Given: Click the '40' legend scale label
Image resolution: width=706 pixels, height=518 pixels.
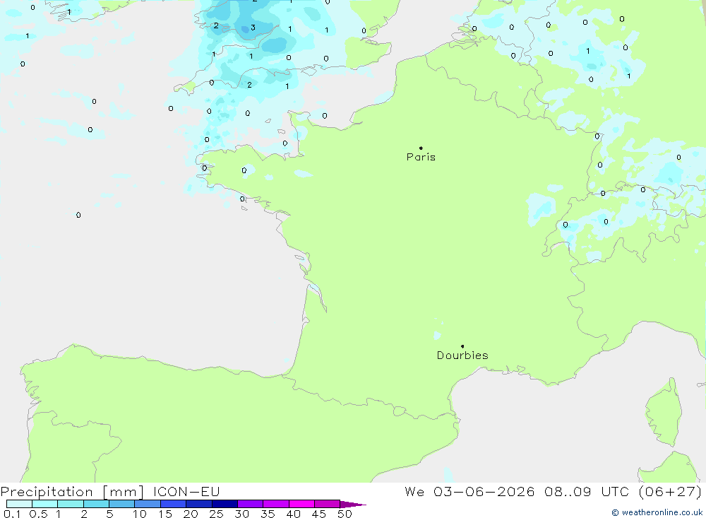Looking at the screenshot, I should [294, 514].
